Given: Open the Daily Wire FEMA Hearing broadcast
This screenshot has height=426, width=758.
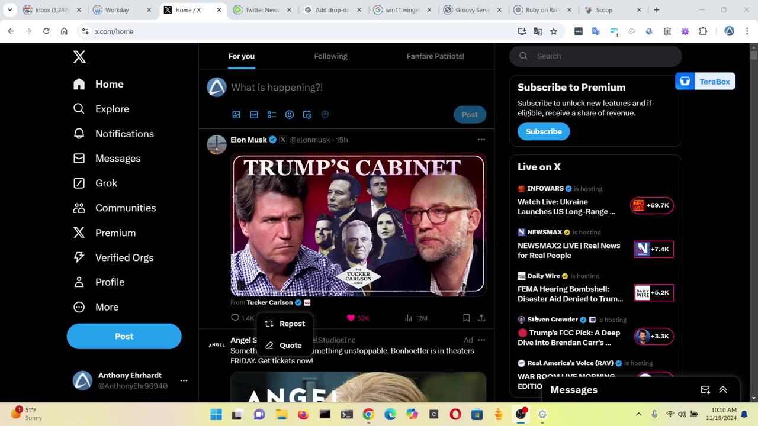Looking at the screenshot, I should tap(570, 294).
